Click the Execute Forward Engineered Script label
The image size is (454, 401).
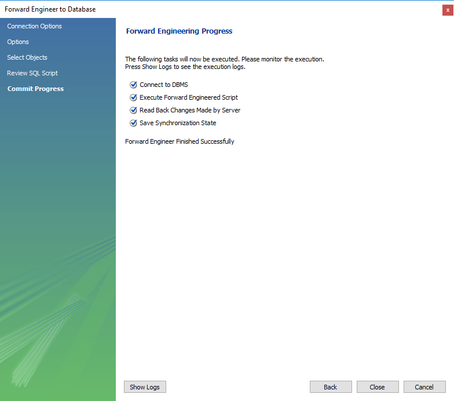pos(189,97)
